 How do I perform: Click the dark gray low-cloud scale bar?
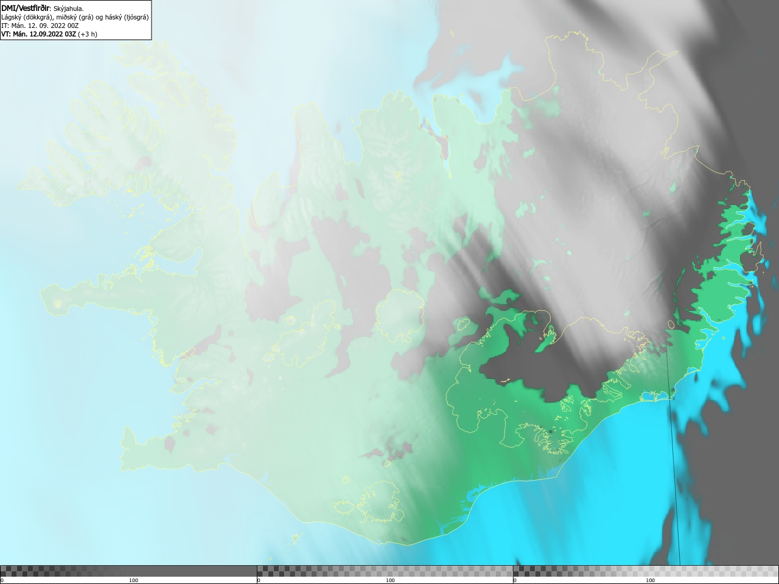coord(128,571)
